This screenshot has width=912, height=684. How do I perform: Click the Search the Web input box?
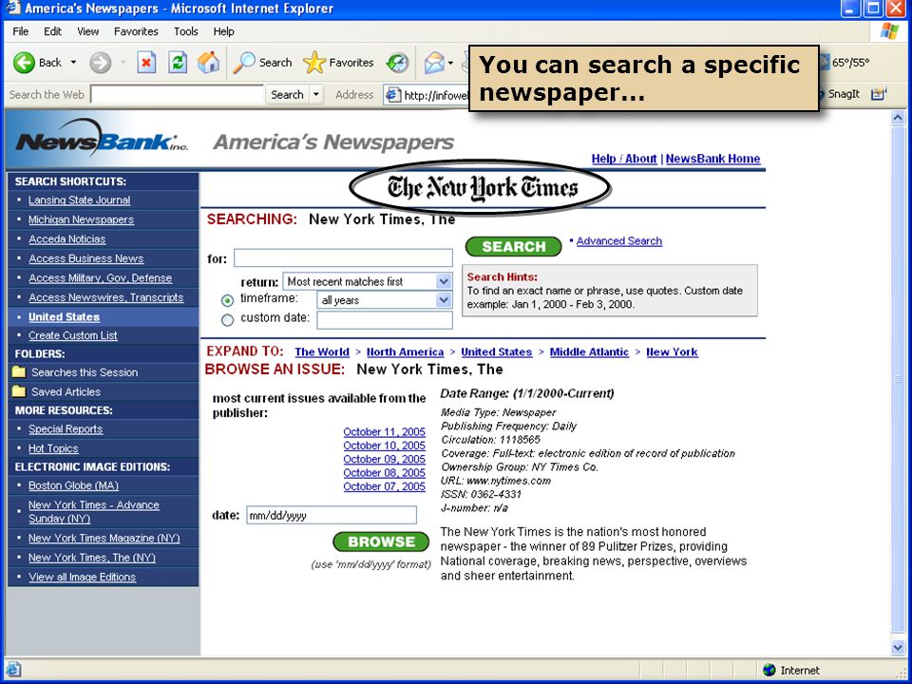[178, 94]
